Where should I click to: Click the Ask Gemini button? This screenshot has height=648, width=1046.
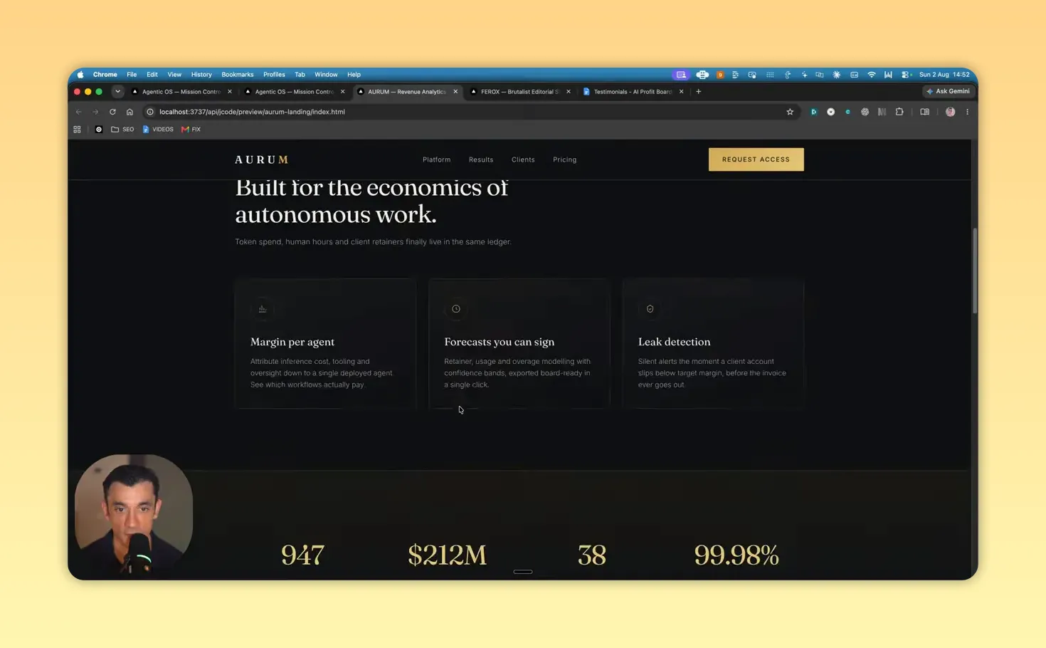[949, 91]
